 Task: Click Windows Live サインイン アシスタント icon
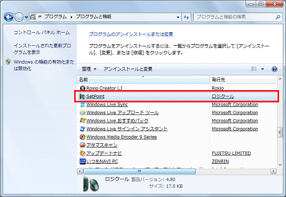tap(83, 129)
